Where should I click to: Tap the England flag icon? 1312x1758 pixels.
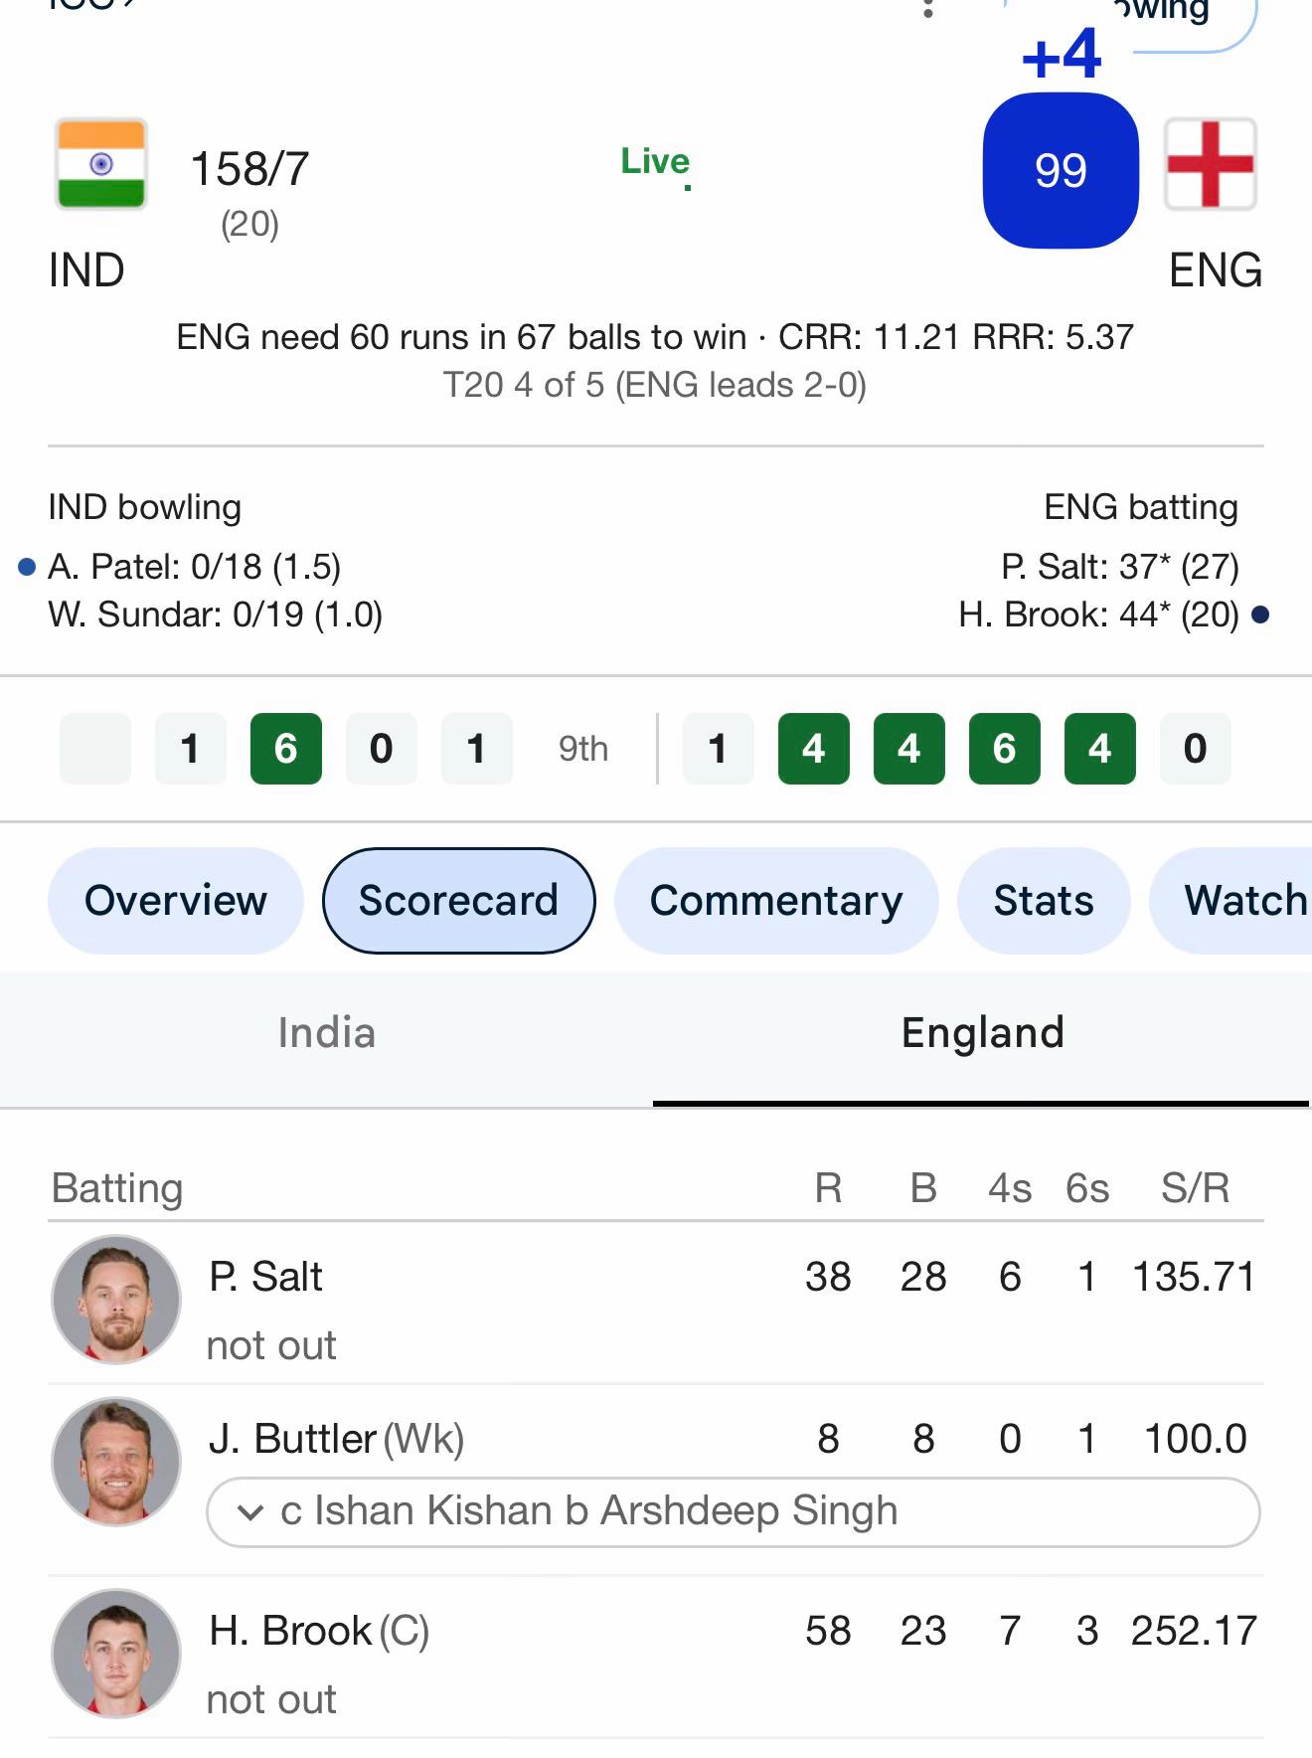click(x=1210, y=164)
